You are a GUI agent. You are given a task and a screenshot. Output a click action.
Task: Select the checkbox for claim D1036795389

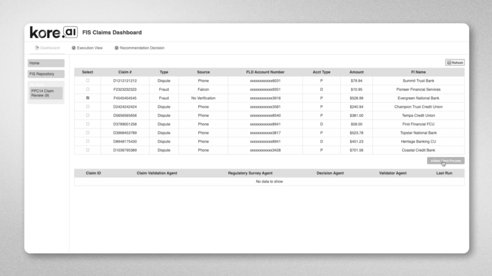[x=88, y=150]
